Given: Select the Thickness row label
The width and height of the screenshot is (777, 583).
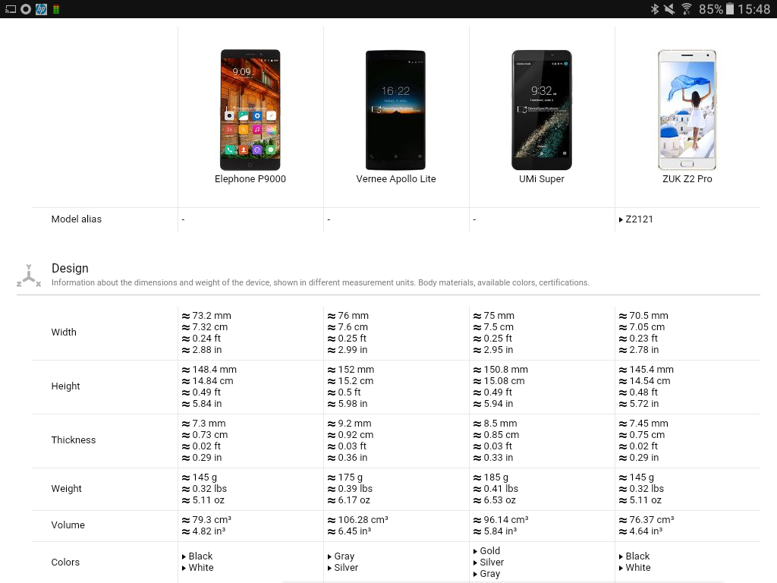Looking at the screenshot, I should coord(74,440).
